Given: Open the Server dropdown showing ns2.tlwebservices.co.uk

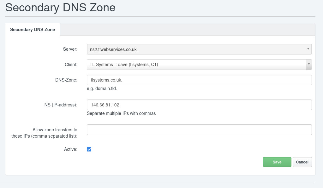Looking at the screenshot, I should 199,49.
